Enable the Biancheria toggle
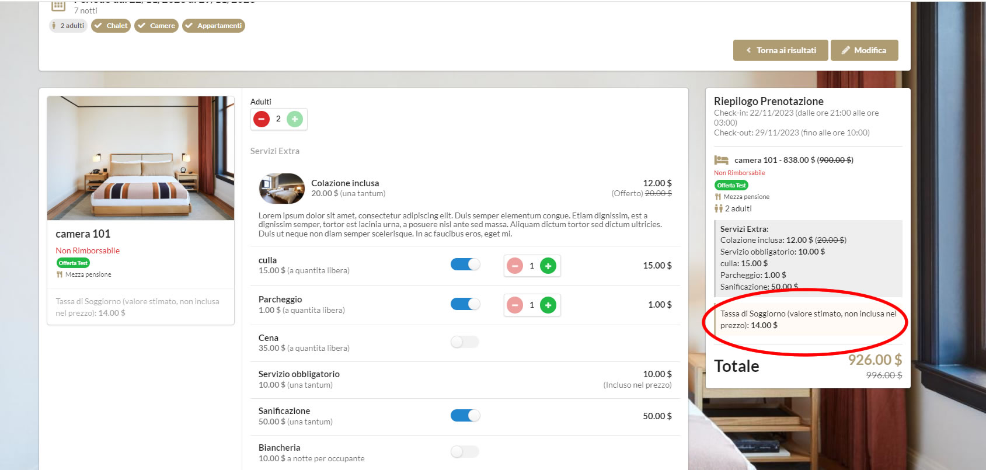 465,452
